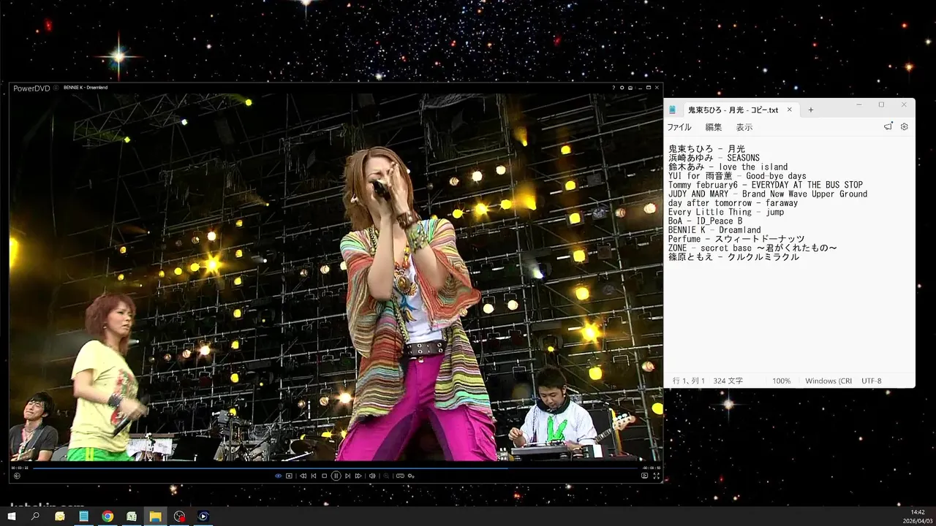This screenshot has height=526, width=936.
Task: Open Excel from the taskbar
Action: tap(132, 517)
